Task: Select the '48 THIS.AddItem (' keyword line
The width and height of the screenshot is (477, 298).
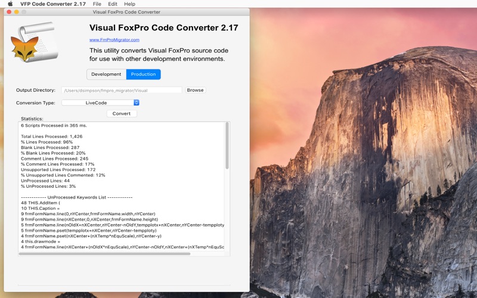Action: (x=41, y=203)
